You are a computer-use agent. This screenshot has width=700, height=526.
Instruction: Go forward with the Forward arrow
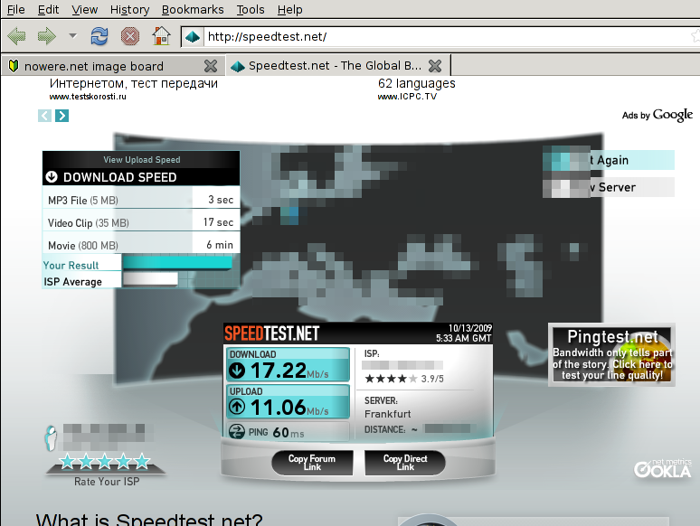tap(46, 36)
